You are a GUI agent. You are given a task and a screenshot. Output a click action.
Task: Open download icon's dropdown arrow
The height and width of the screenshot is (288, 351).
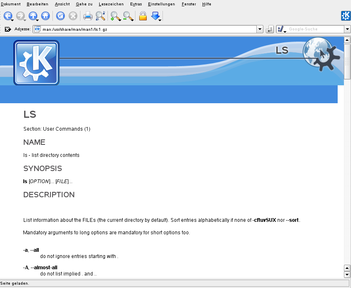(x=160, y=20)
